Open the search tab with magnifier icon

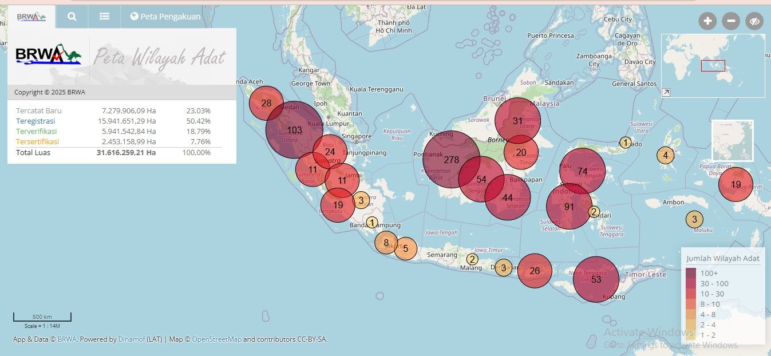pyautogui.click(x=72, y=17)
